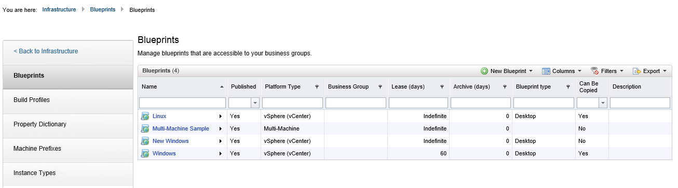Open Platform Type column filter funnel
678x188 pixels.
(317, 87)
